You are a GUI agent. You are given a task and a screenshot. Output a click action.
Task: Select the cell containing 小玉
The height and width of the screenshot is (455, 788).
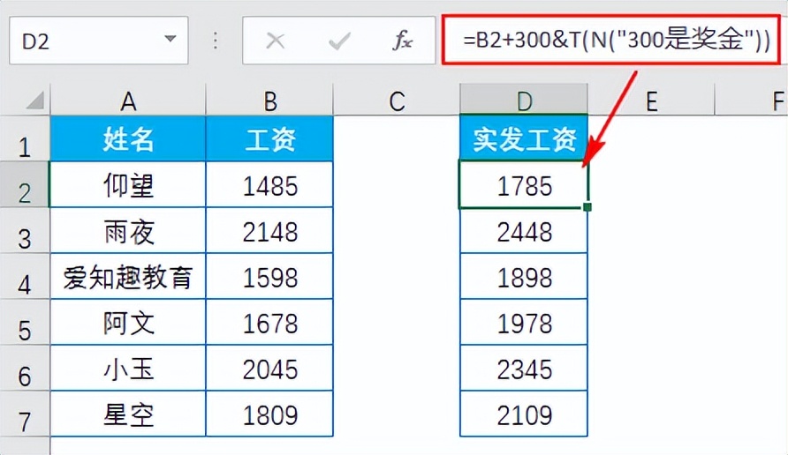tap(128, 368)
